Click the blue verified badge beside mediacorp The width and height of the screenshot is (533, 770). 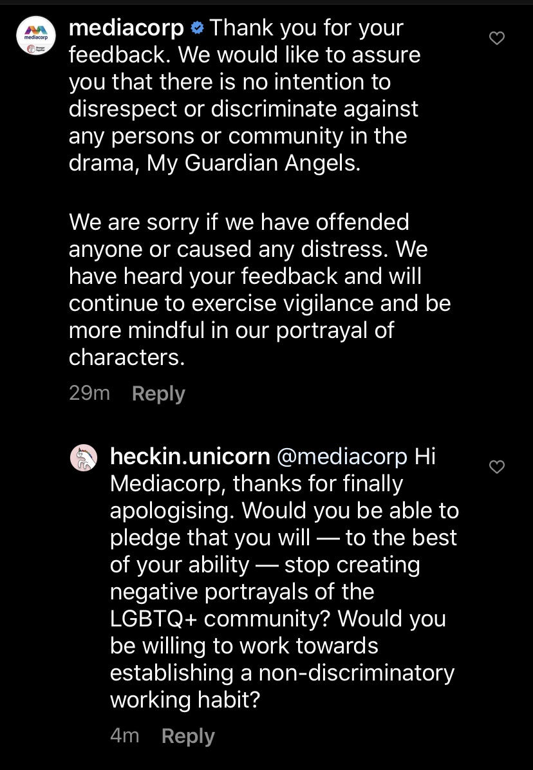[198, 28]
